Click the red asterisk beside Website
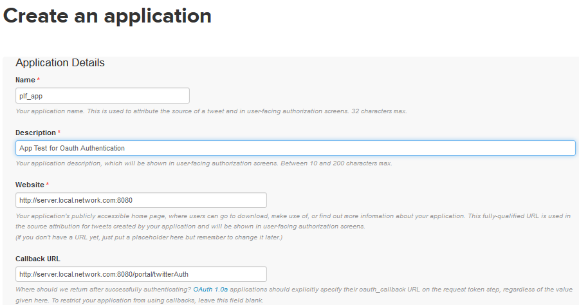Viewport: 579px width, 305px height. (x=47, y=185)
